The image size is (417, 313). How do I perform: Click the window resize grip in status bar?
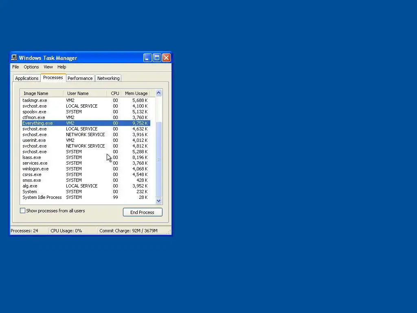point(169,232)
